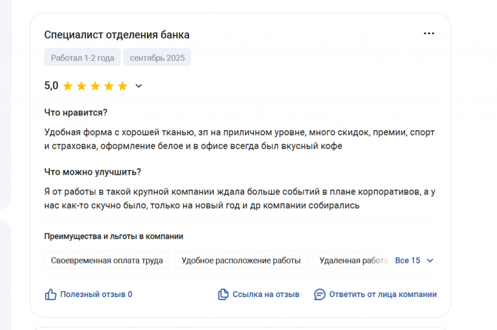Click the "сентябрь 2025" date tag
The image size is (497, 330).
157,58
